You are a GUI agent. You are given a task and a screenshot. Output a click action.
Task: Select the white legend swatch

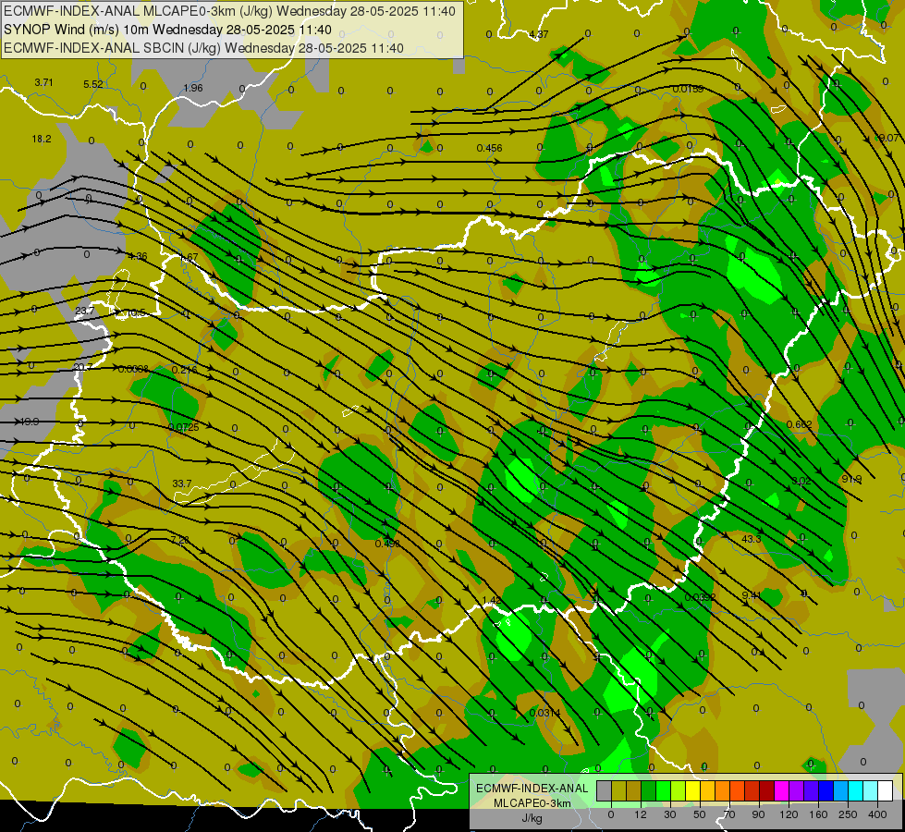[x=886, y=790]
